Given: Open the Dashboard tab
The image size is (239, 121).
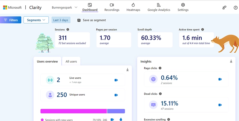Looking at the screenshot, I should [90, 7].
